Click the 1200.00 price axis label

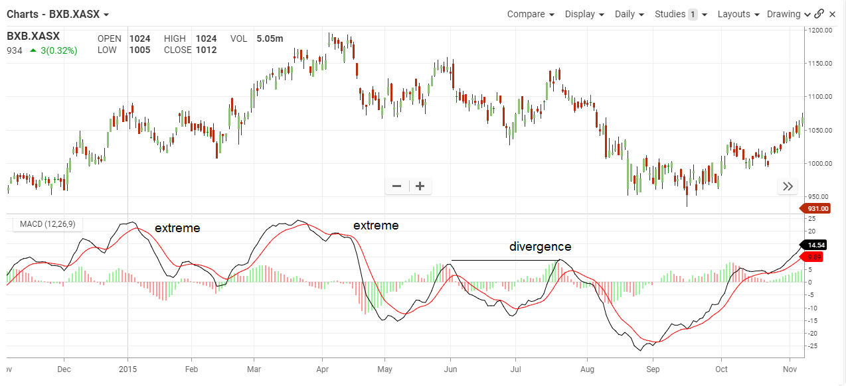819,31
